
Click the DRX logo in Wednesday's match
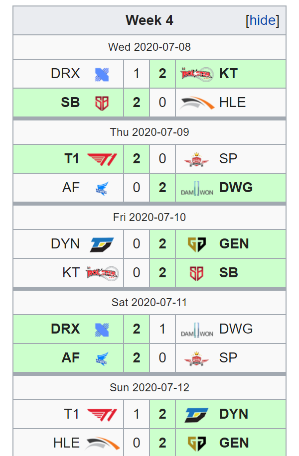102,75
